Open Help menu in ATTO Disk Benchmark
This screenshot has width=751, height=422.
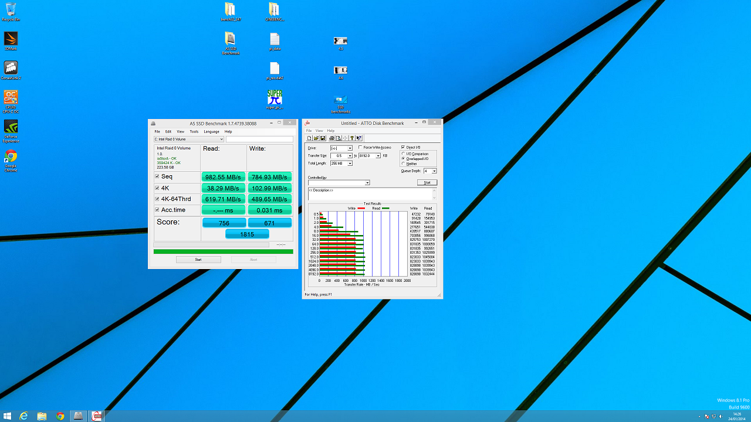coord(331,131)
